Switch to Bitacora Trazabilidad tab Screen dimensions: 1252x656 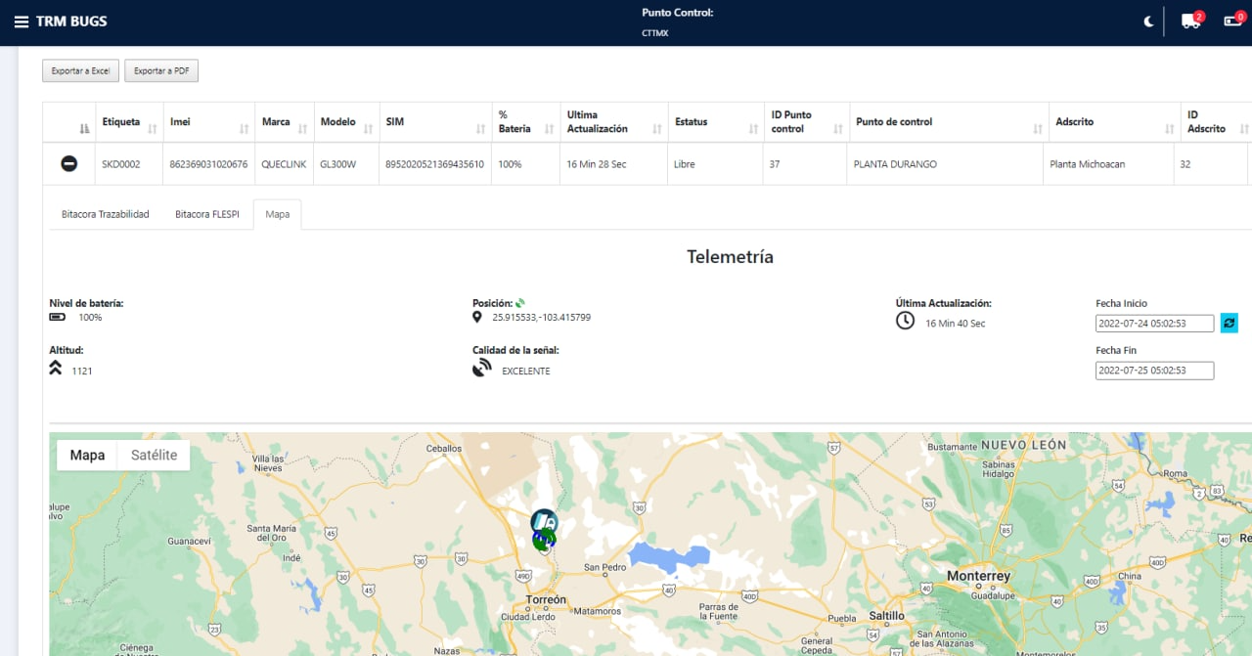coord(105,214)
